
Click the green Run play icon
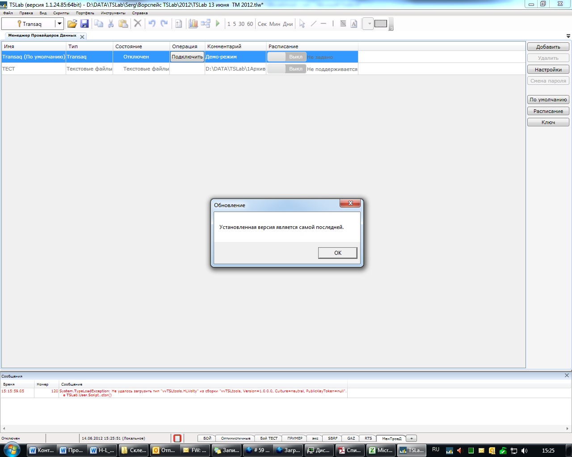pos(218,23)
